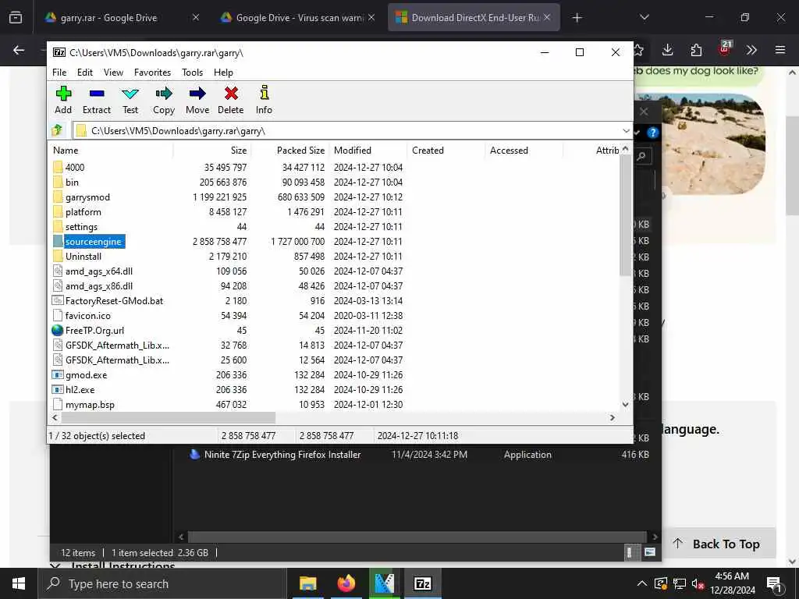Select favicon.ico file
The height and width of the screenshot is (599, 799).
click(87, 315)
